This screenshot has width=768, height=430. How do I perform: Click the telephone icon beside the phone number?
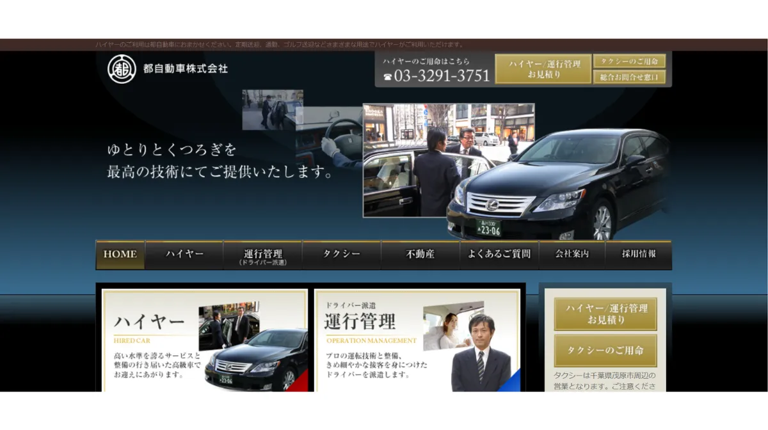[387, 76]
